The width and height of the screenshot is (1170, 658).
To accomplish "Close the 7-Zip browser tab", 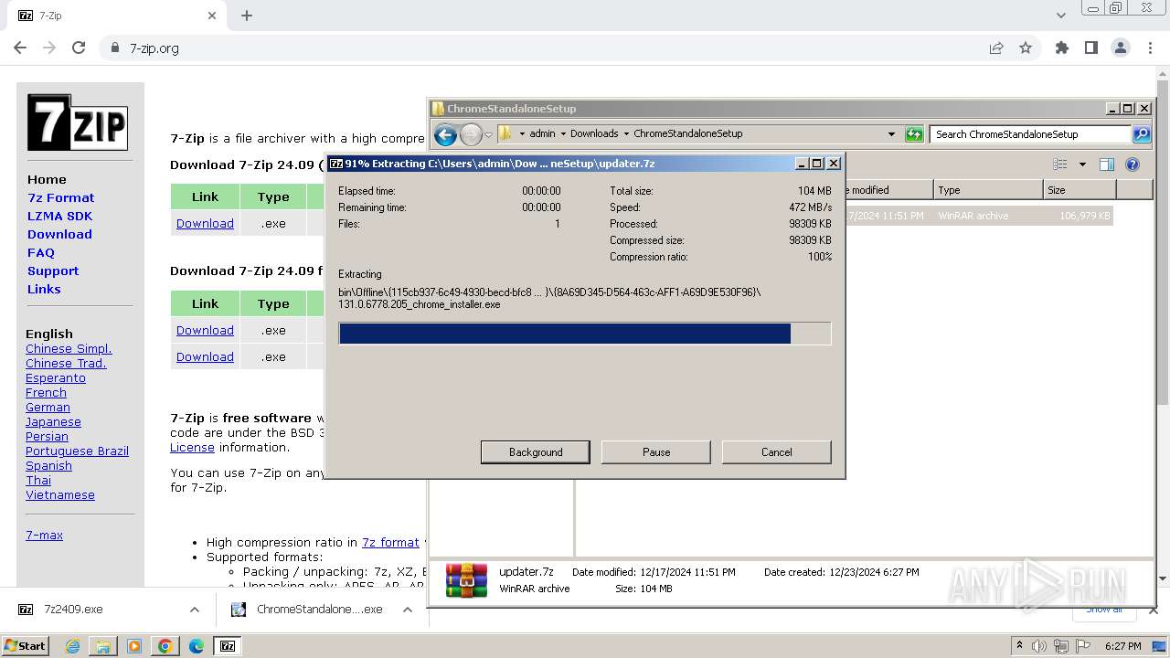I will click(x=212, y=16).
